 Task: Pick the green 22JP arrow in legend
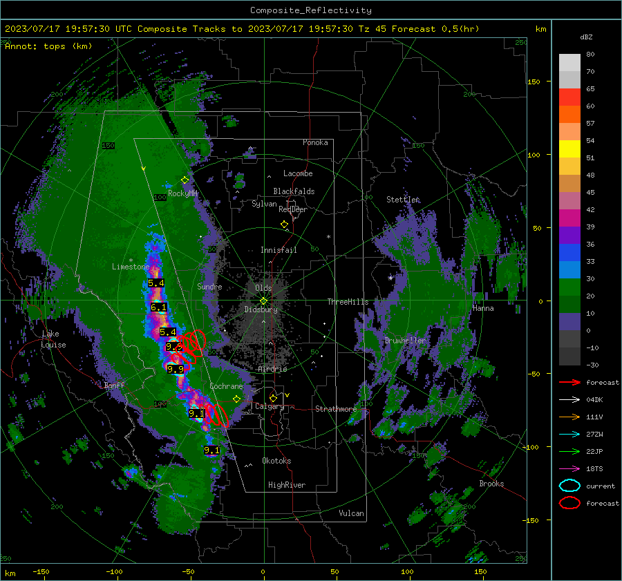[569, 451]
